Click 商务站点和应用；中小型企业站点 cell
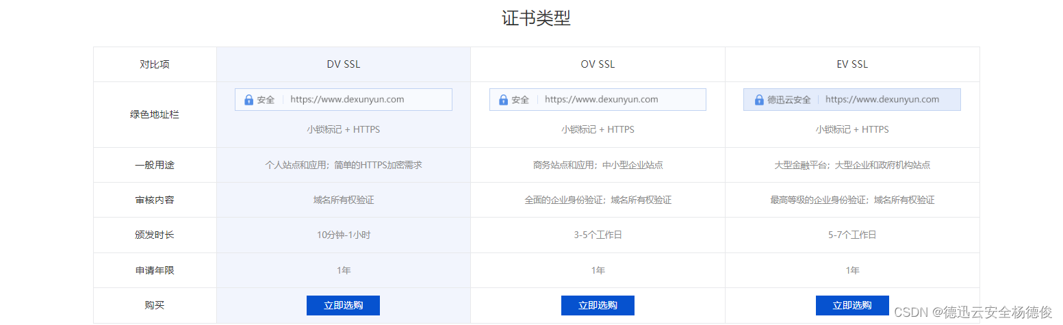This screenshot has width=1063, height=325. [x=598, y=165]
